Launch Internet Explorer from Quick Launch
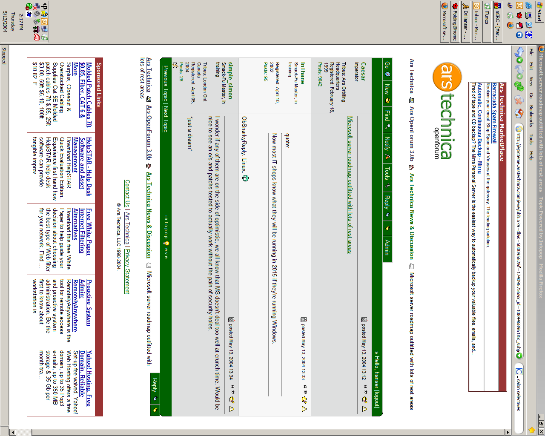The image size is (545, 436). pos(528,6)
